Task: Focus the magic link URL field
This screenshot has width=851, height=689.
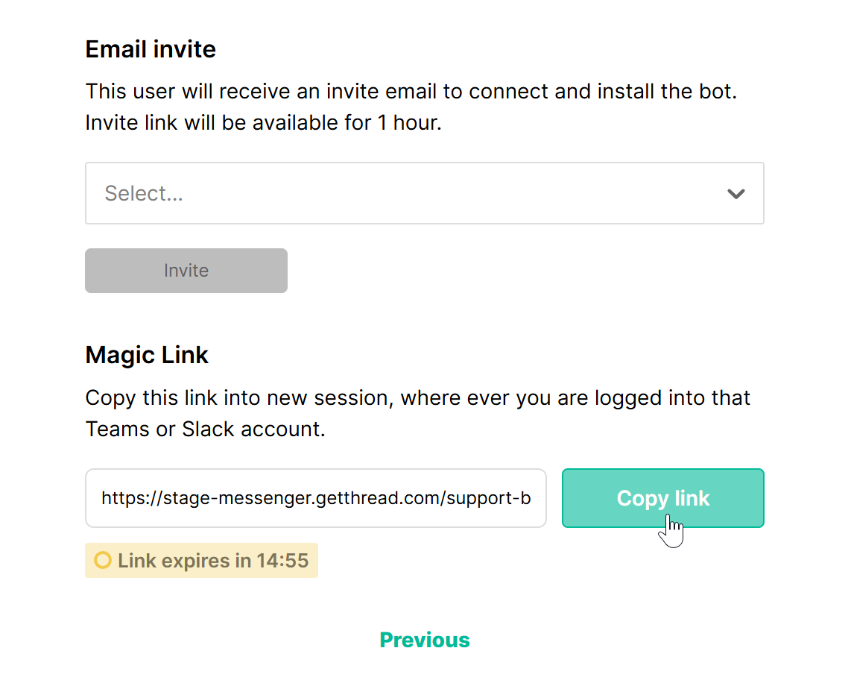Action: click(316, 498)
